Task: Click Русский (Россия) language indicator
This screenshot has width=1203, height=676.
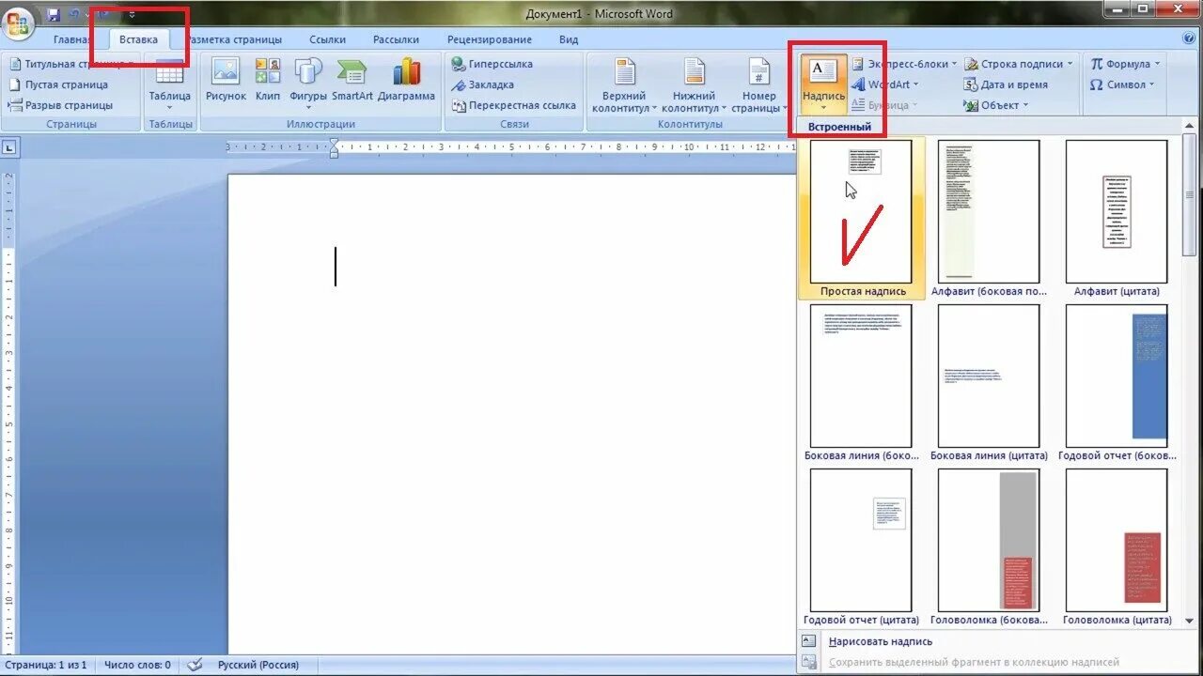Action: pyautogui.click(x=259, y=665)
